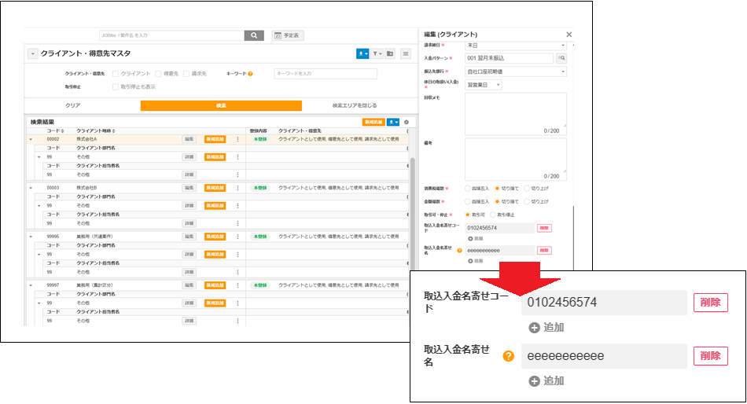Viewport: 747px width, 404px height.
Task: Select the 取引可 radio button
Action: coord(467,215)
